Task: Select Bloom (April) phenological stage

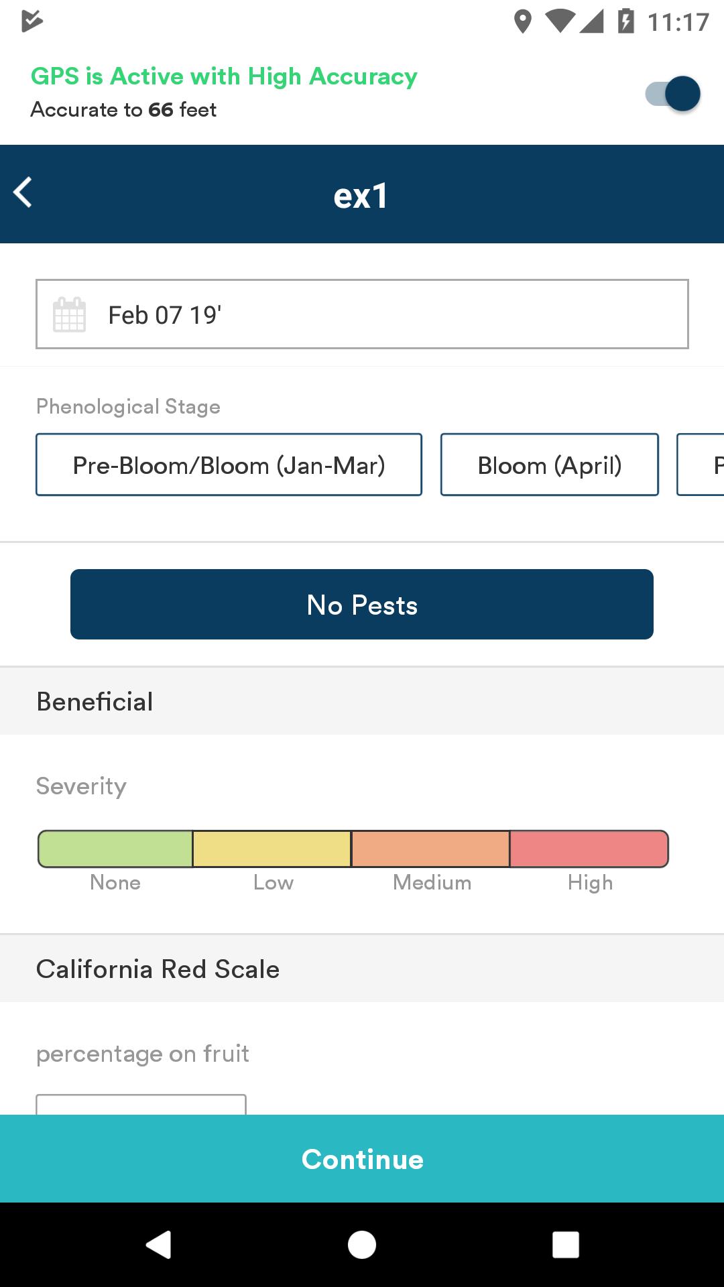Action: coord(550,465)
